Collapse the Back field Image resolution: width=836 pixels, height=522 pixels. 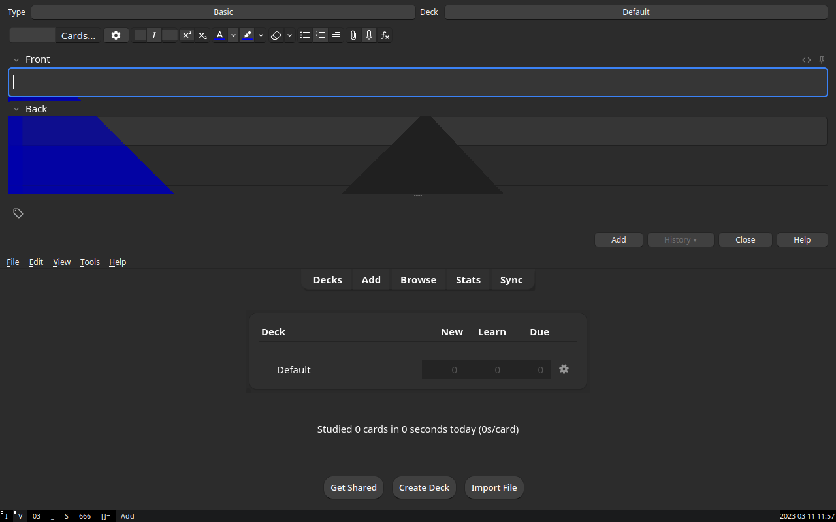pos(16,109)
